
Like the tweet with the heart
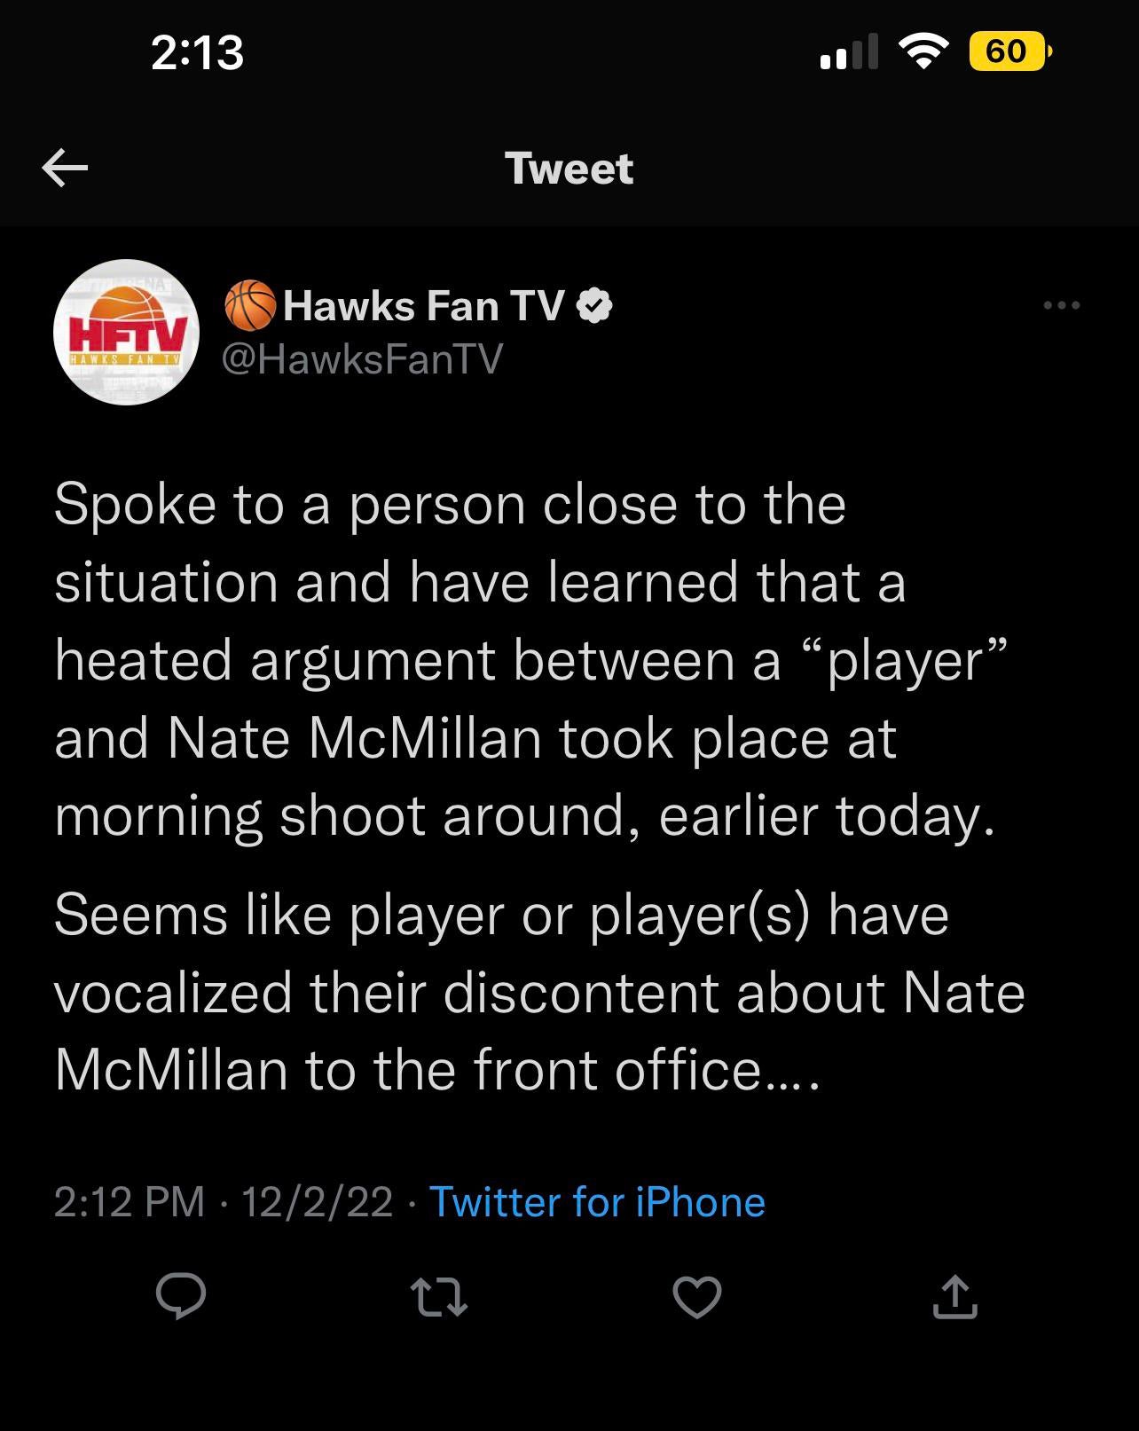coord(697,1297)
